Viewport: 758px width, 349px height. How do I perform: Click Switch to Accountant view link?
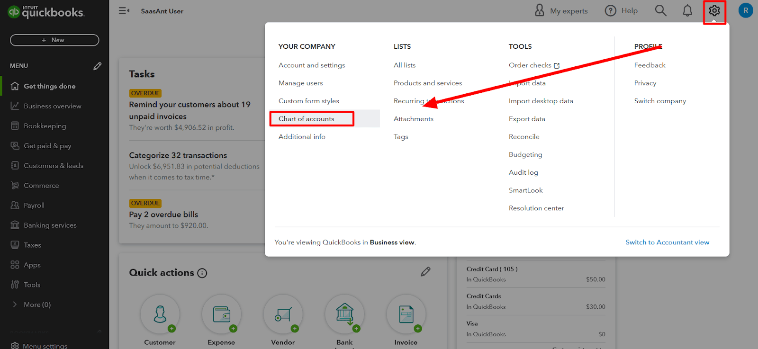[668, 242]
